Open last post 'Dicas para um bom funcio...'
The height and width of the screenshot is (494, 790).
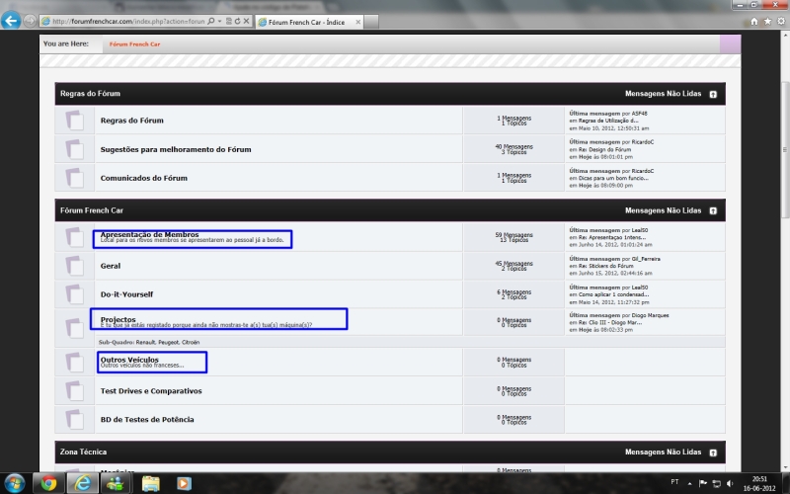point(613,179)
